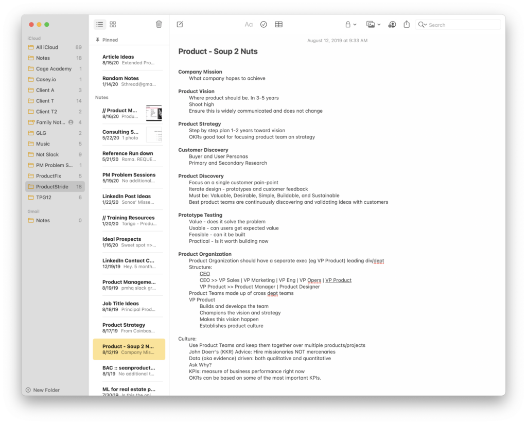Select All iCloud folder
527x424 pixels.
[55, 47]
